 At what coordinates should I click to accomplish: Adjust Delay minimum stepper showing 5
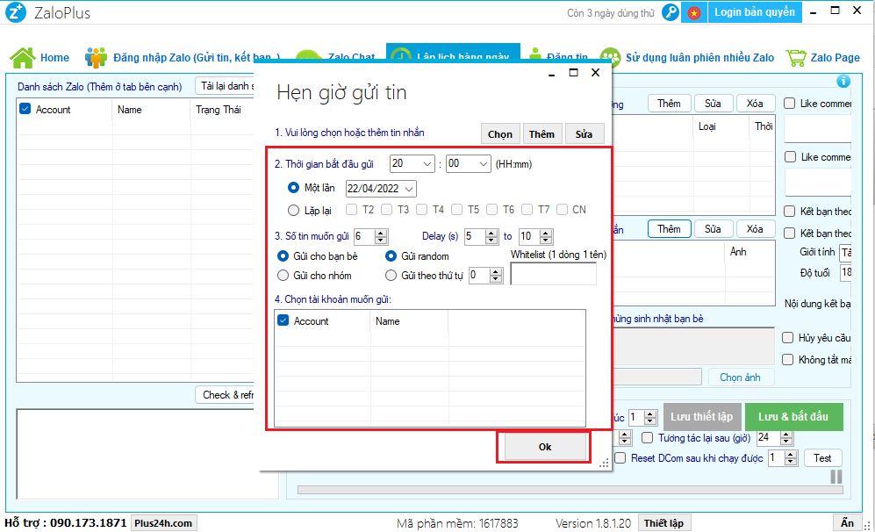pyautogui.click(x=491, y=237)
